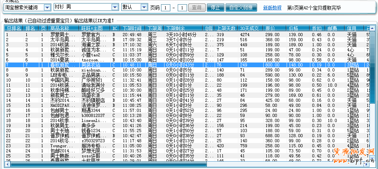The height and width of the screenshot is (169, 378).
Task: Click the 信用 column header
Action: [x=352, y=28]
